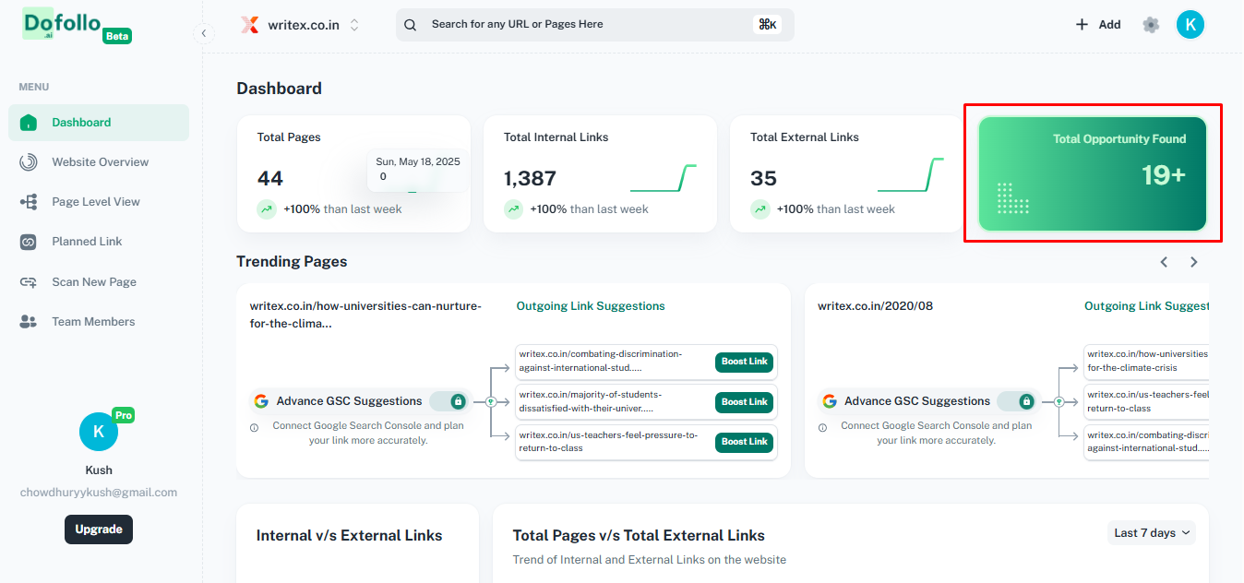Open settings via the gear icon
The width and height of the screenshot is (1244, 583).
pyautogui.click(x=1151, y=25)
